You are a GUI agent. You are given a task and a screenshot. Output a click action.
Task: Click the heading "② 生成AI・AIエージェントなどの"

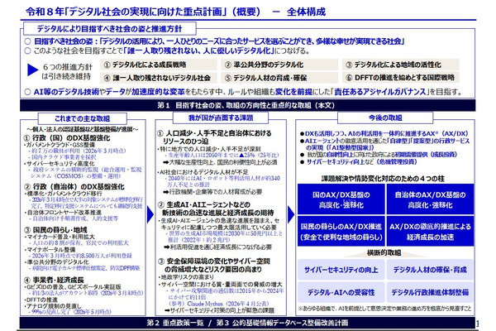(203, 205)
